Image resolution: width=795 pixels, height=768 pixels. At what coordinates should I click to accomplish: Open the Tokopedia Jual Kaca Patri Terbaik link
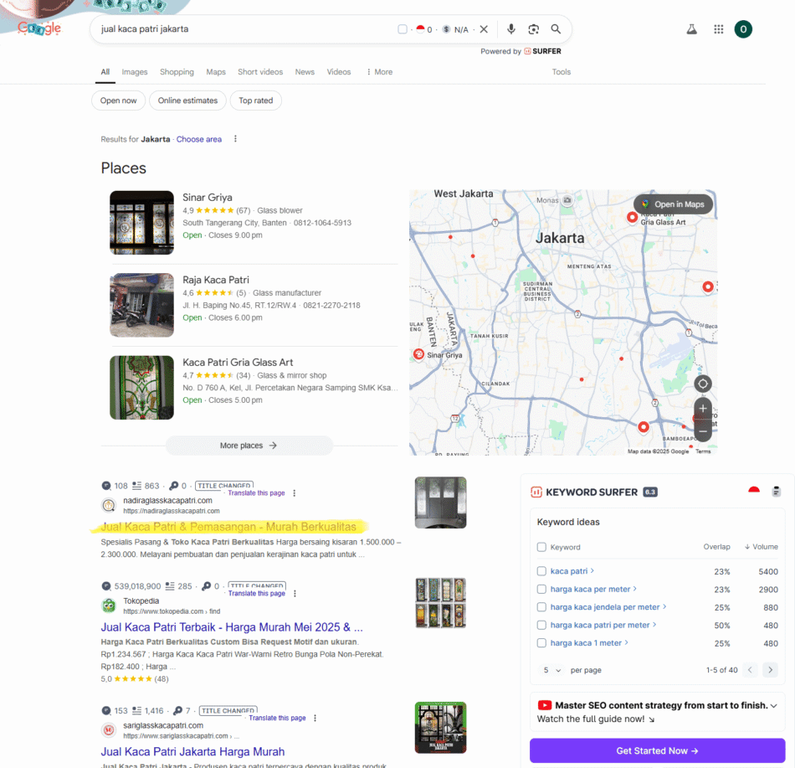click(x=231, y=626)
